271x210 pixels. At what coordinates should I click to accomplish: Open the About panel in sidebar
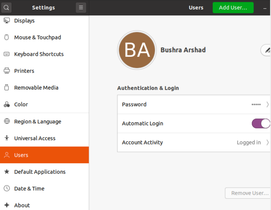pos(22,205)
